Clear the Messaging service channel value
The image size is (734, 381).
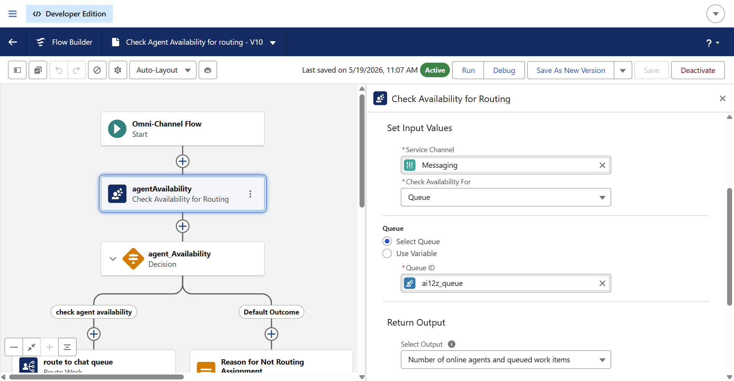pyautogui.click(x=602, y=165)
